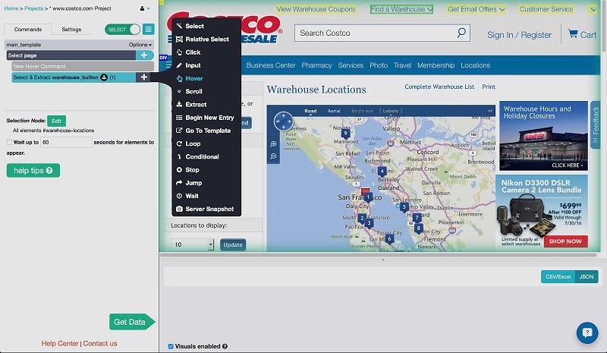The height and width of the screenshot is (353, 607).
Task: Click plus icon on warehouse_button row
Action: (x=143, y=77)
